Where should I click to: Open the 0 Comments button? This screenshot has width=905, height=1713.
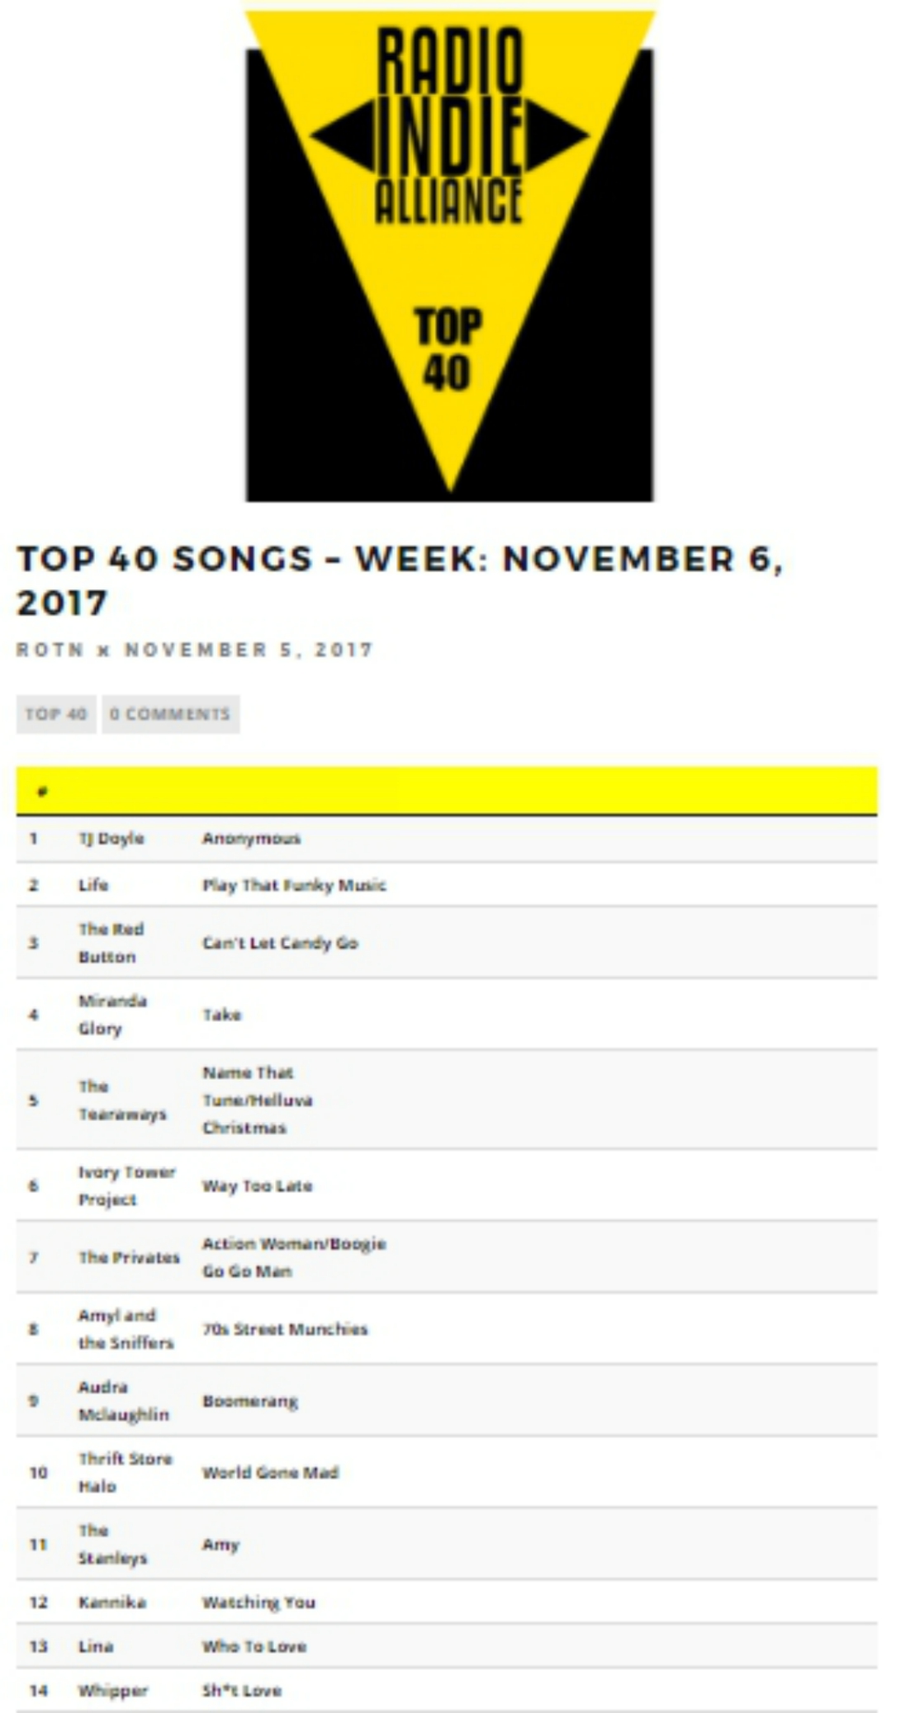click(170, 714)
